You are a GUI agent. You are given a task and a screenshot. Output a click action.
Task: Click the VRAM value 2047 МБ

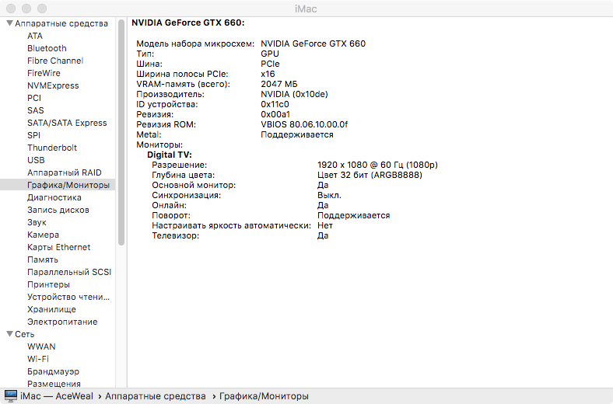pos(279,84)
